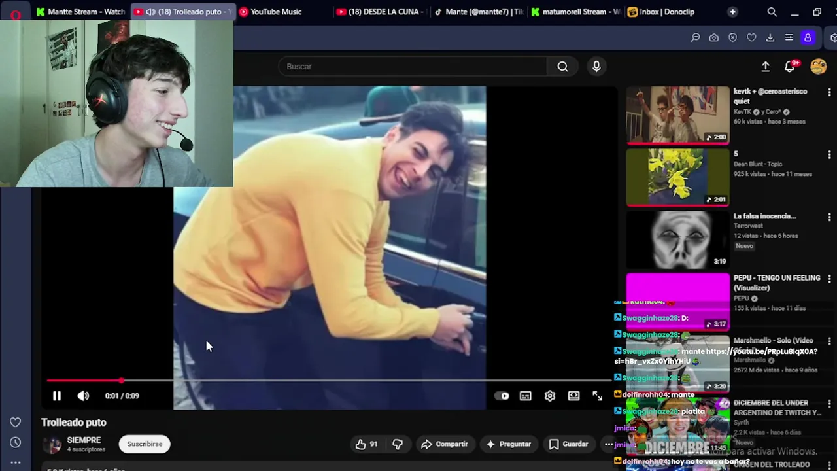Switch to matumorell Stream tab
837x471 pixels.
click(x=575, y=12)
